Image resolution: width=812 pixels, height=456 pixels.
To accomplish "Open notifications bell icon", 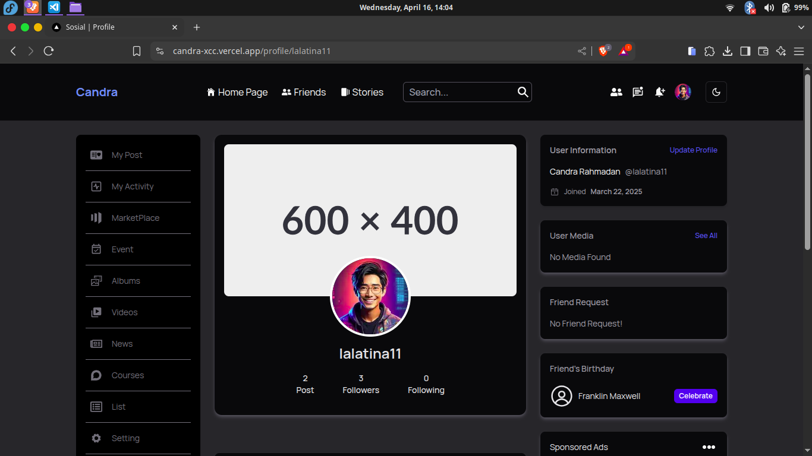I will pyautogui.click(x=659, y=92).
